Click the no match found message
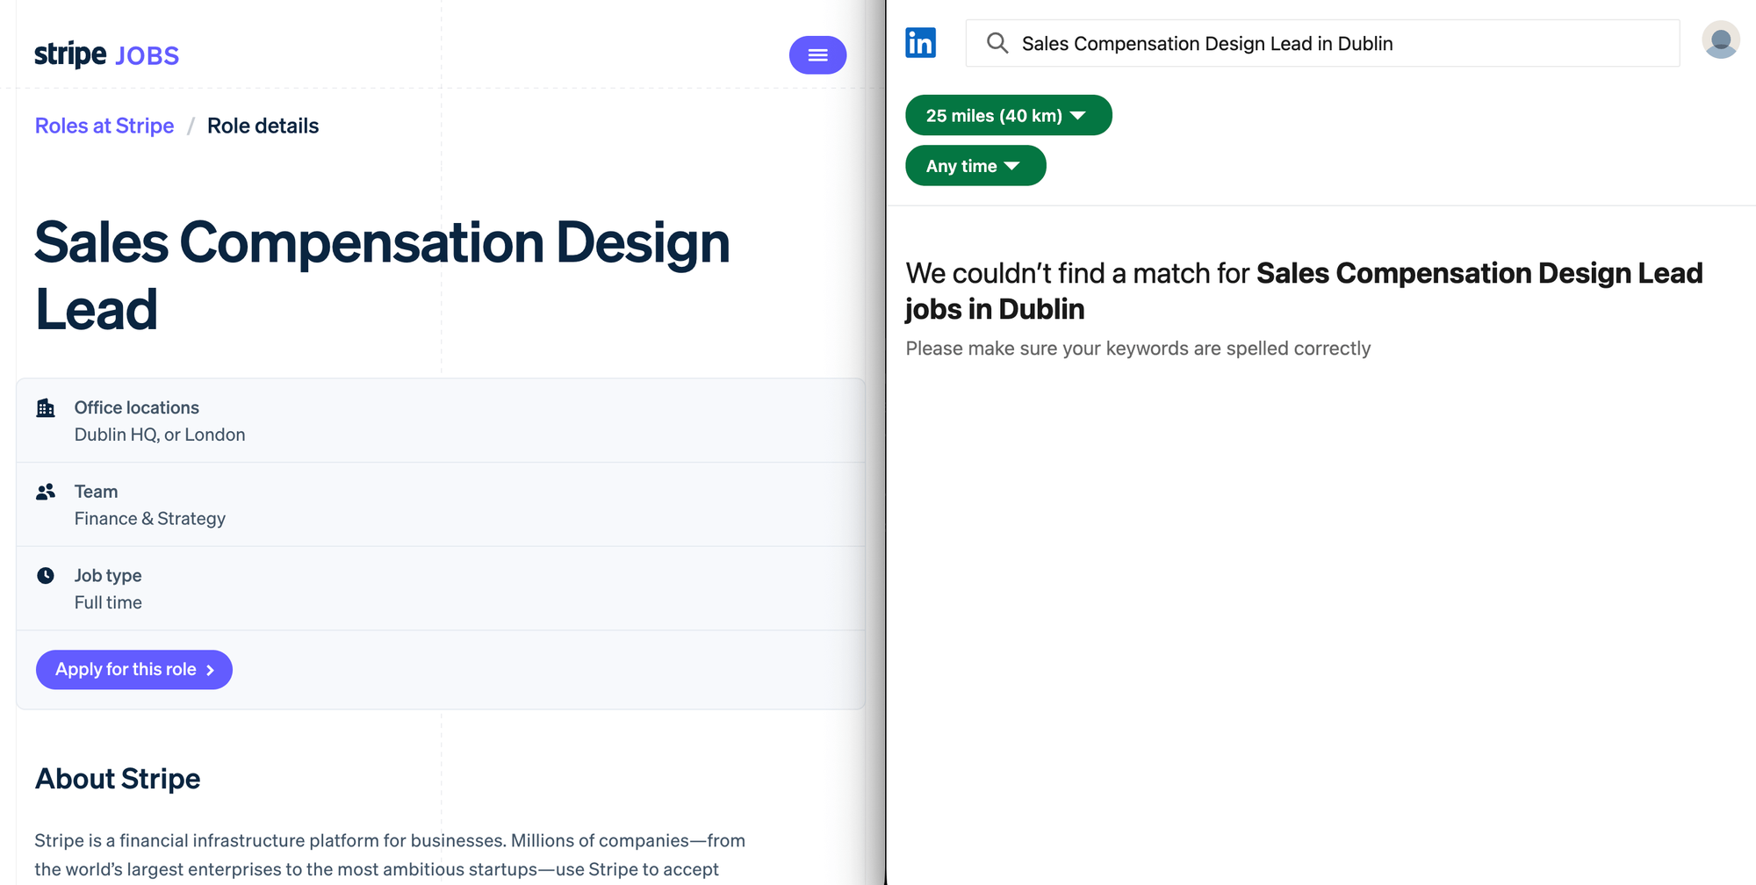 coord(1304,291)
